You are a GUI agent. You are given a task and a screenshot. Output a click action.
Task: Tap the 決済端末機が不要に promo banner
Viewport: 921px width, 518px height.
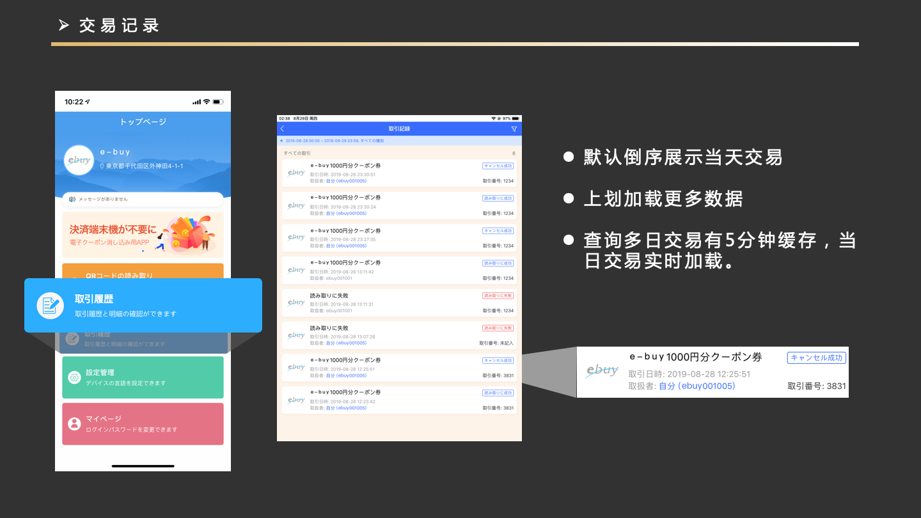143,235
